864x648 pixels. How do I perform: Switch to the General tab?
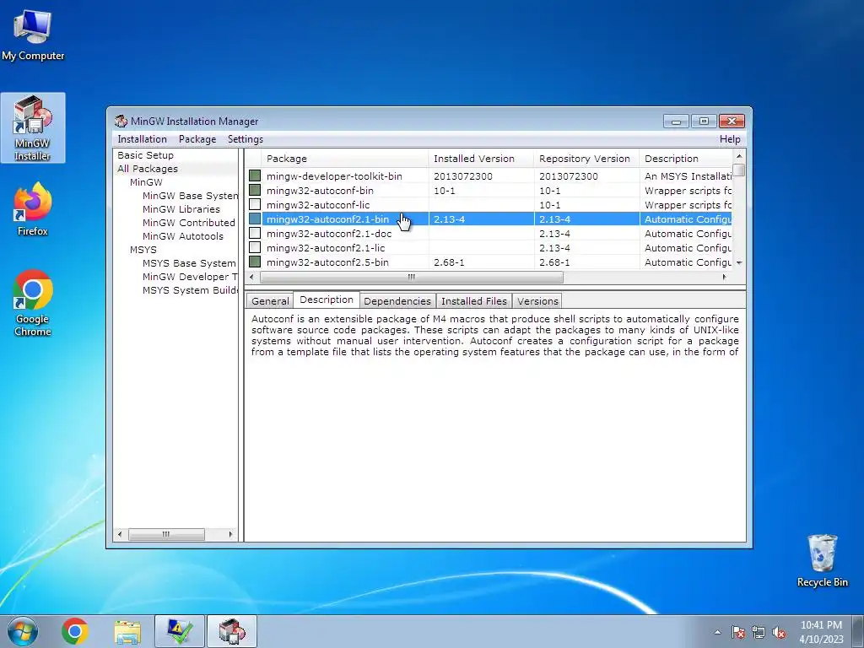[270, 301]
